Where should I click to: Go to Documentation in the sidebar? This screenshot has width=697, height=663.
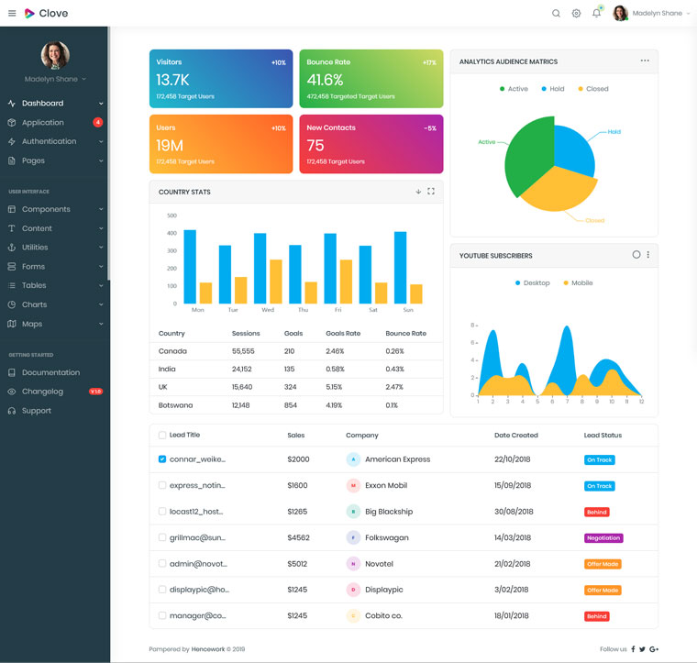[x=50, y=372]
